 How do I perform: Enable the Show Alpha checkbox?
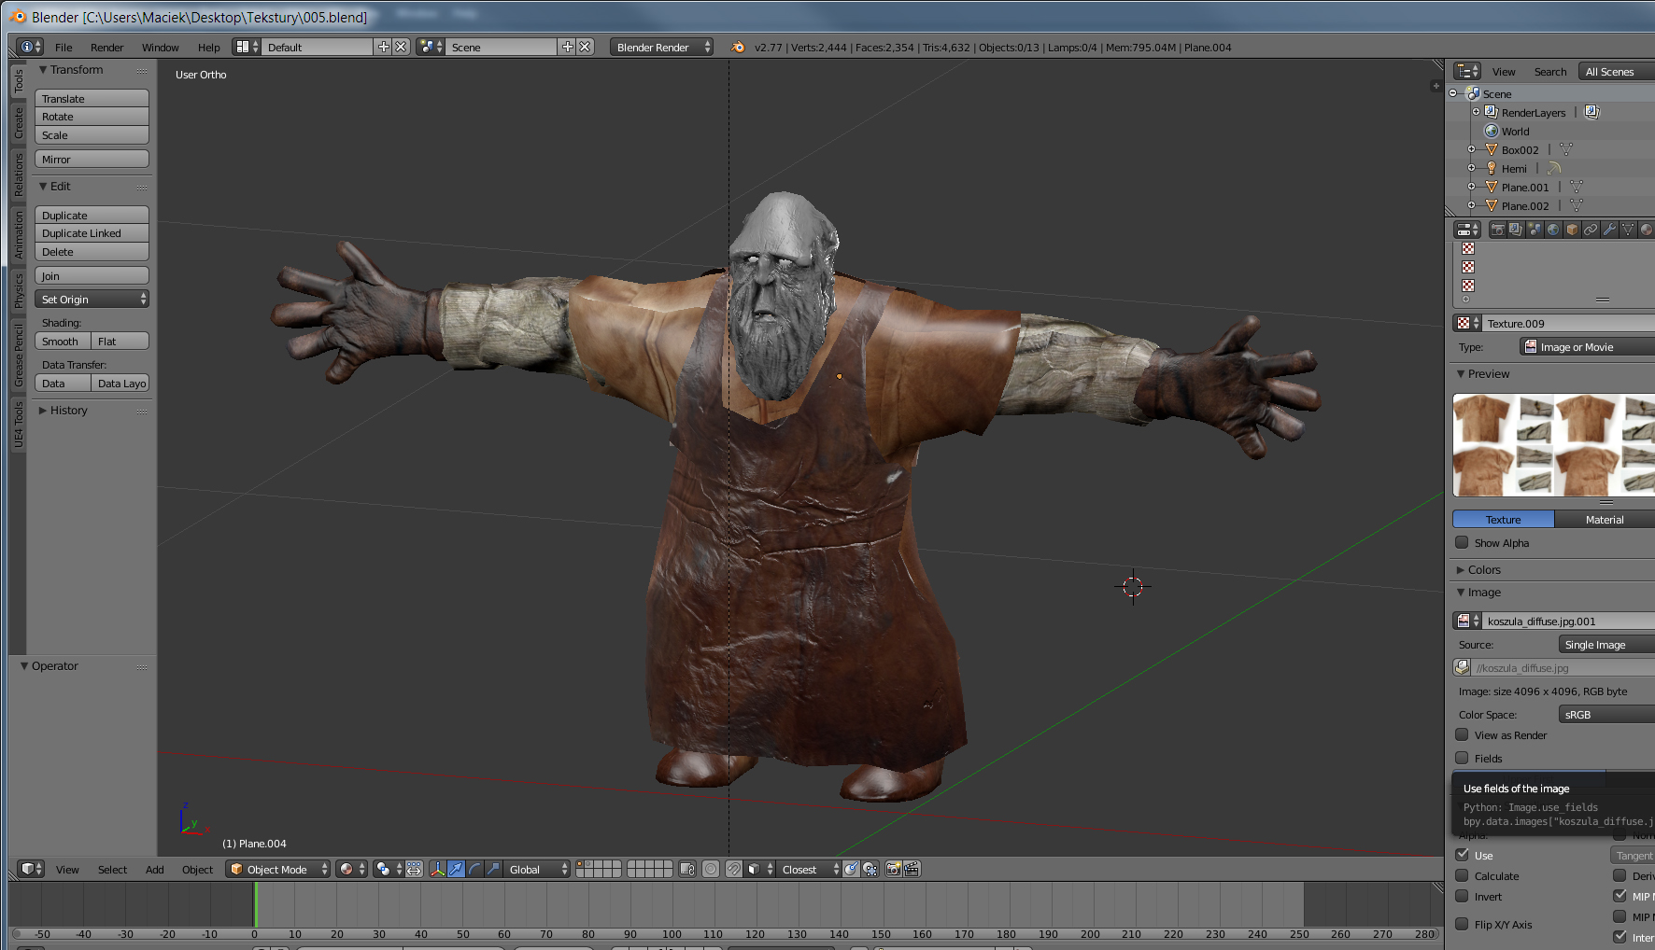(x=1462, y=542)
